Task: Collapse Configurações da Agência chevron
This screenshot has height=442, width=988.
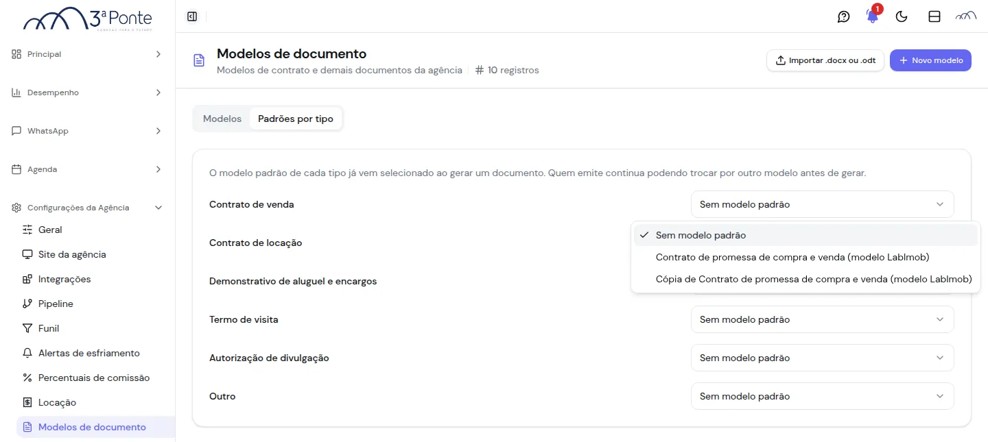Action: point(158,208)
